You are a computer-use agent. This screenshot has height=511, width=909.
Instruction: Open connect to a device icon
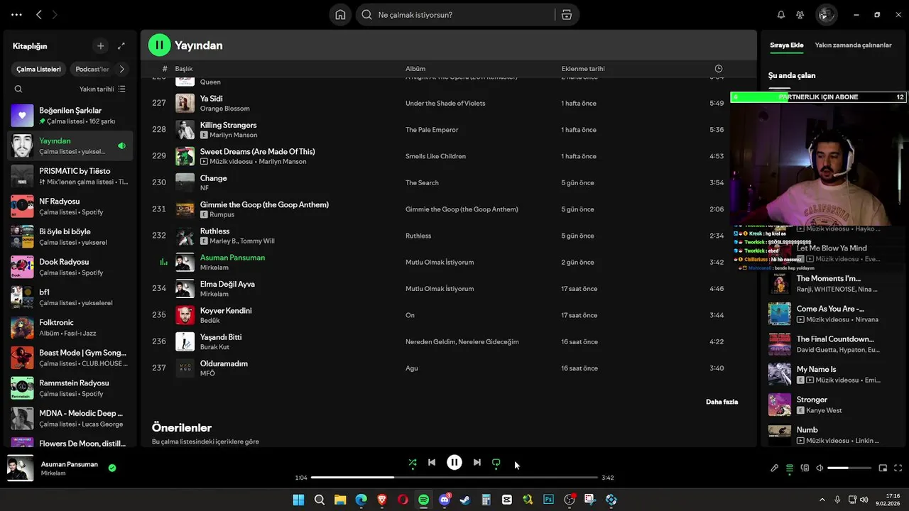pos(805,468)
